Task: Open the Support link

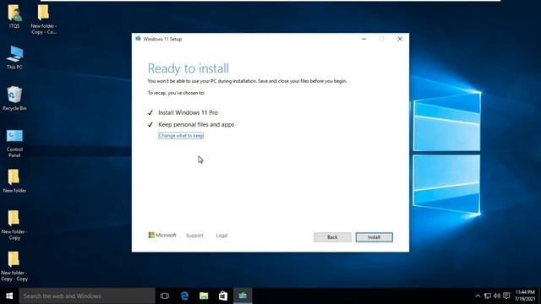Action: coord(194,236)
